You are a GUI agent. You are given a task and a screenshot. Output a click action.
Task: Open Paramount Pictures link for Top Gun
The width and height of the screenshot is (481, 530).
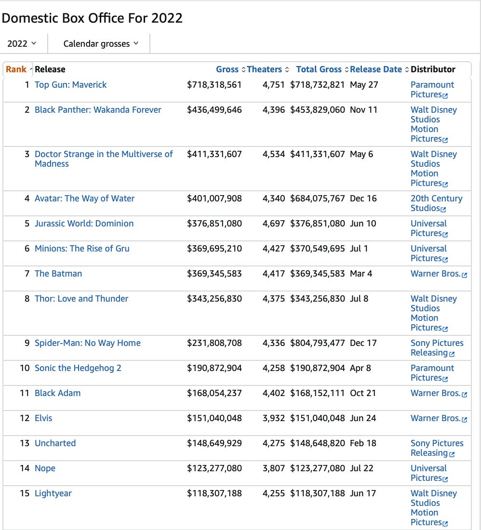432,90
